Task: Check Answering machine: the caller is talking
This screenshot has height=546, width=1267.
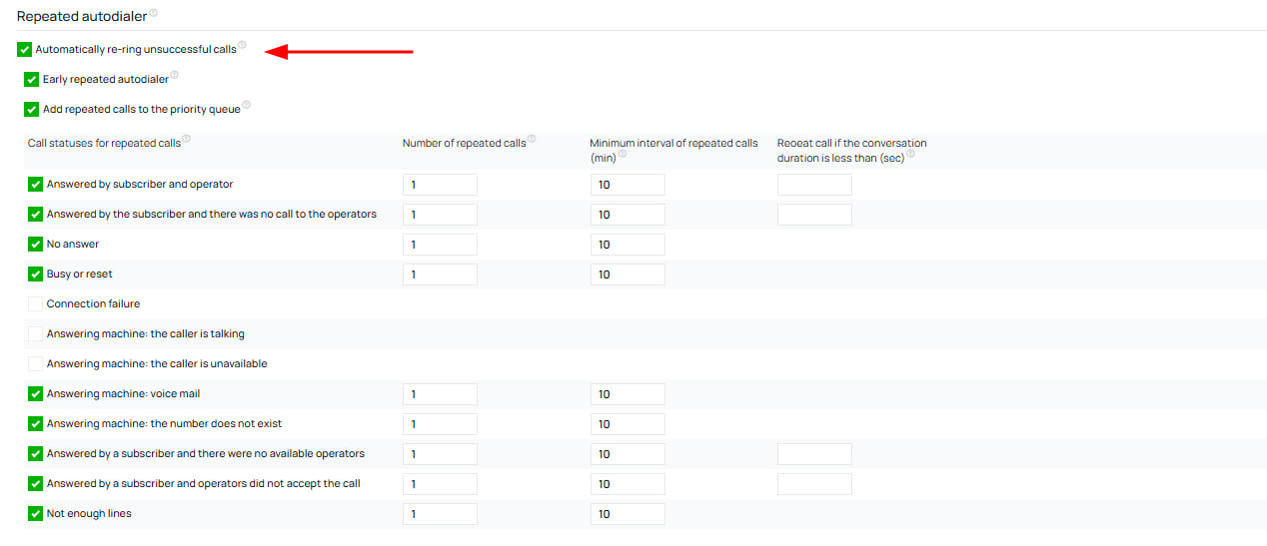Action: (36, 334)
